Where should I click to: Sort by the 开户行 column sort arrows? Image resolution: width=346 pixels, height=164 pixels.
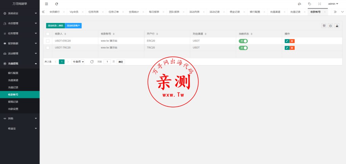coord(157,34)
